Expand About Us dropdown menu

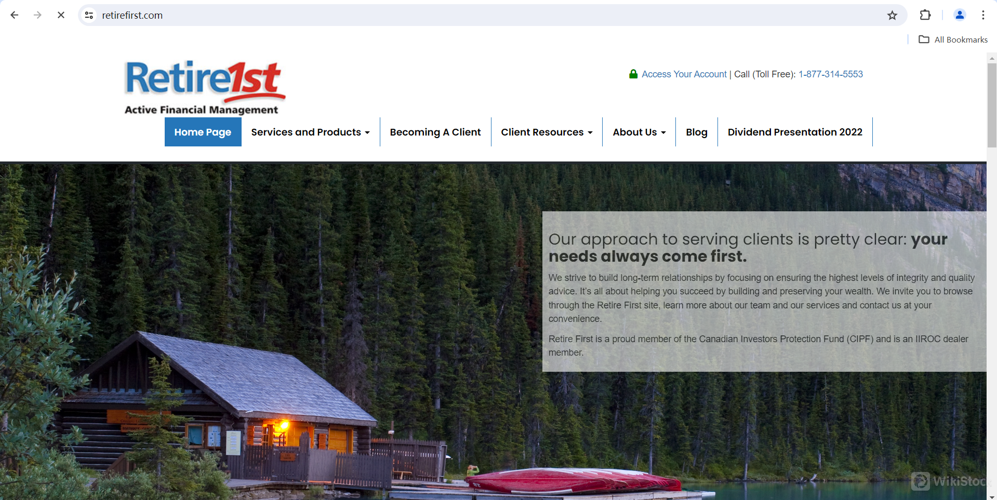point(639,132)
